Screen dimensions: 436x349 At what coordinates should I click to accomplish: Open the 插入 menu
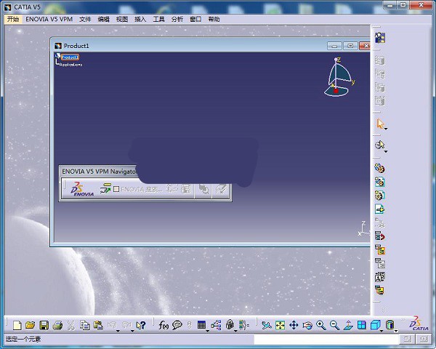[x=140, y=19]
